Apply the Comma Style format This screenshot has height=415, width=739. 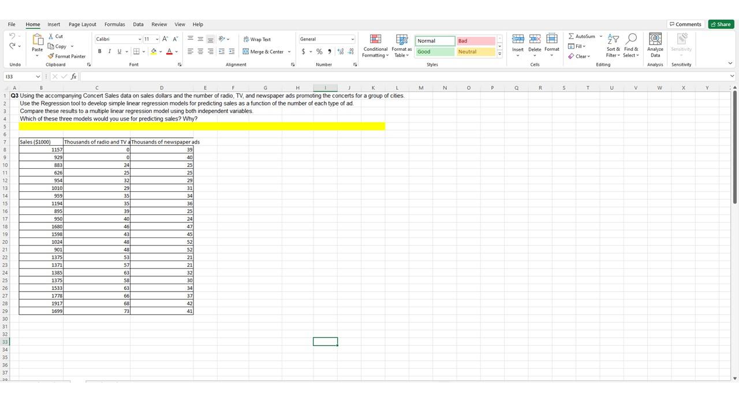click(x=330, y=51)
